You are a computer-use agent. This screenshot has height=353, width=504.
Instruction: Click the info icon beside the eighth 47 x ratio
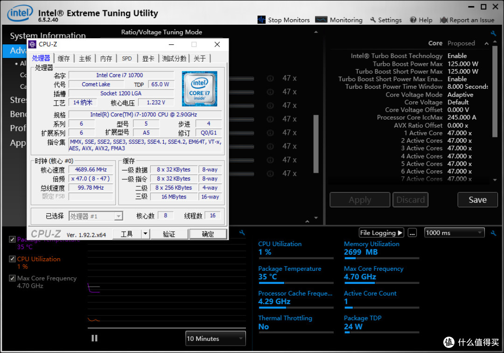[270, 174]
